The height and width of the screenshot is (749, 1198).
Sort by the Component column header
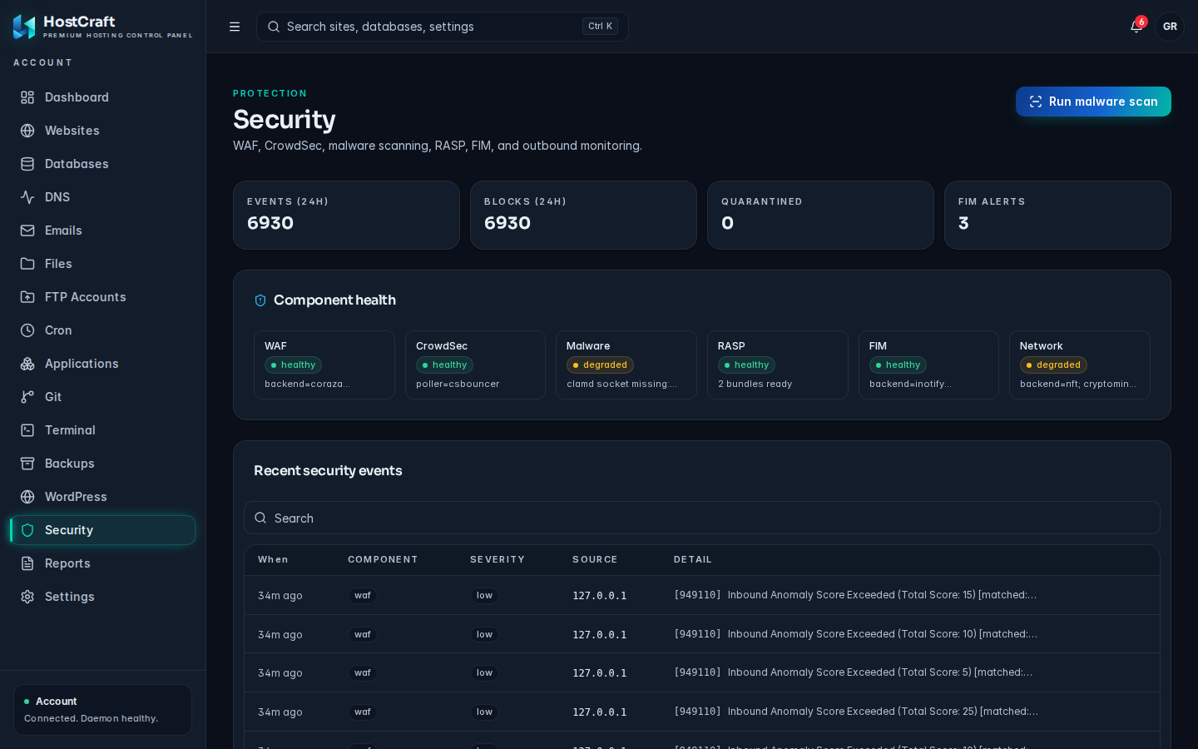pos(383,559)
